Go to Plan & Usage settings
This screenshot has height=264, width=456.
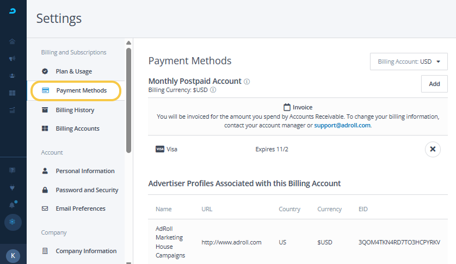coord(73,71)
